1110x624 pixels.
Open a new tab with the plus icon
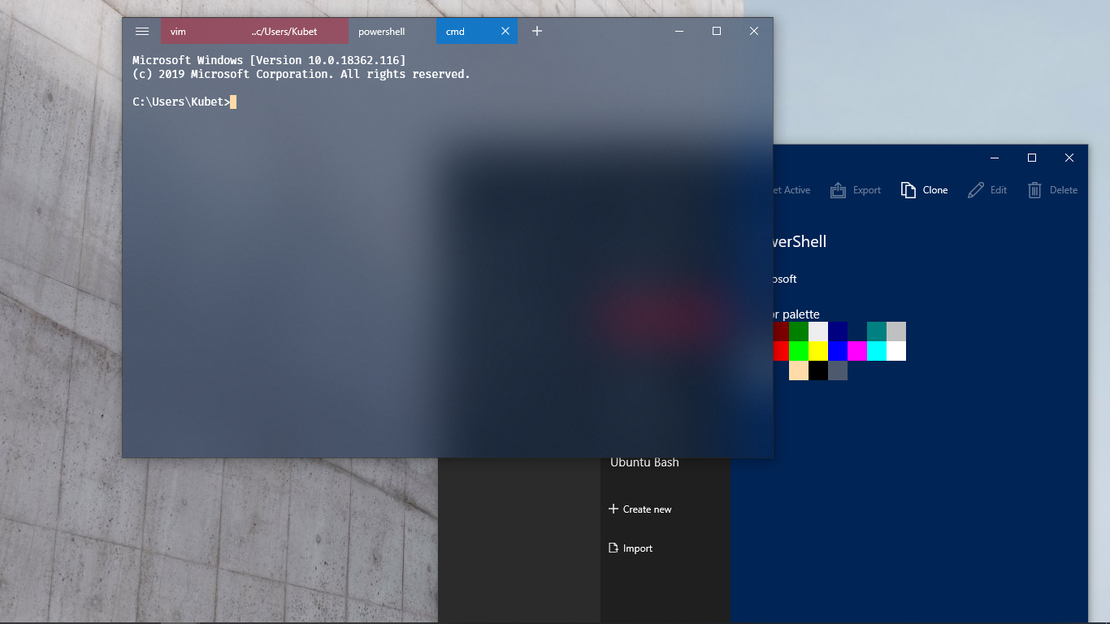click(536, 31)
